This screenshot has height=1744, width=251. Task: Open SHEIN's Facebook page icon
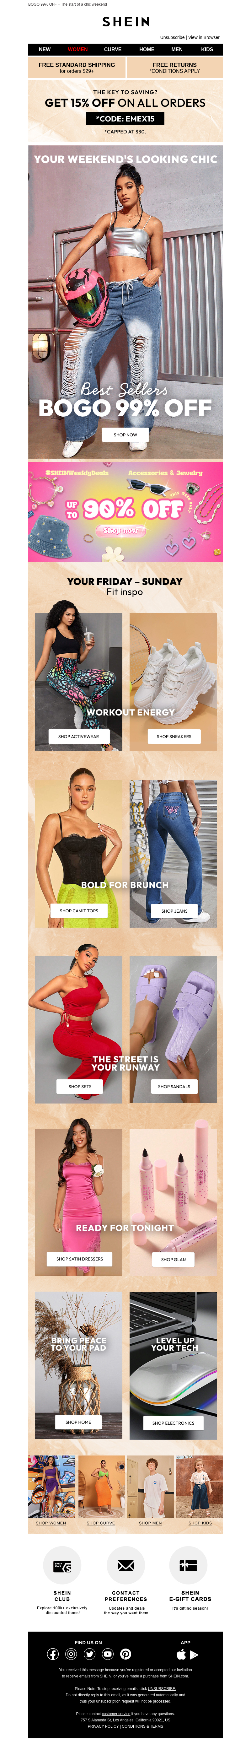[53, 1654]
